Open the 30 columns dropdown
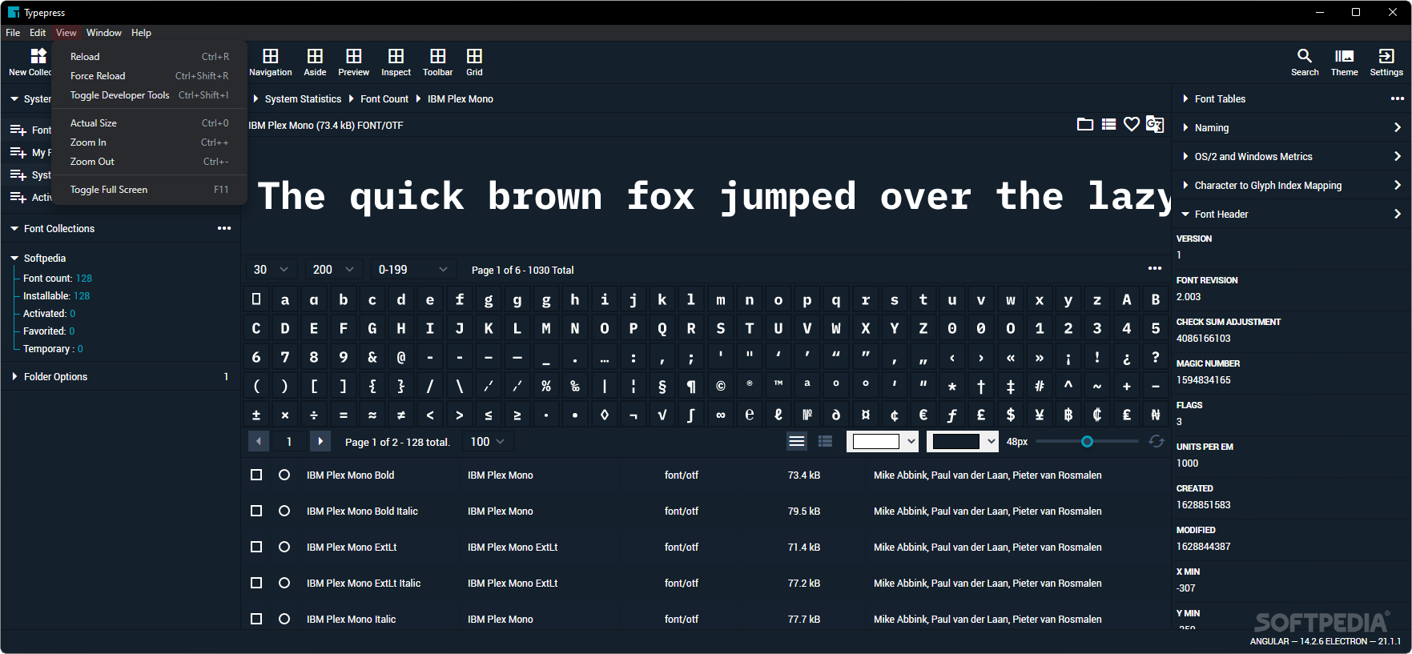The height and width of the screenshot is (654, 1412). pyautogui.click(x=271, y=270)
